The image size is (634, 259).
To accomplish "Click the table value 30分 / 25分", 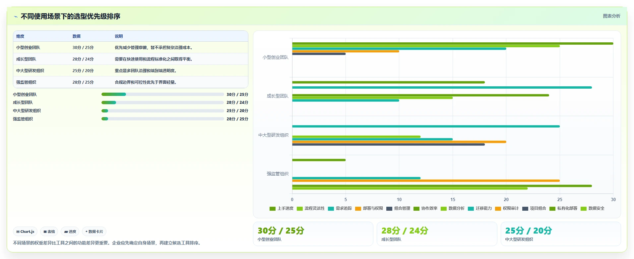I will point(83,48).
